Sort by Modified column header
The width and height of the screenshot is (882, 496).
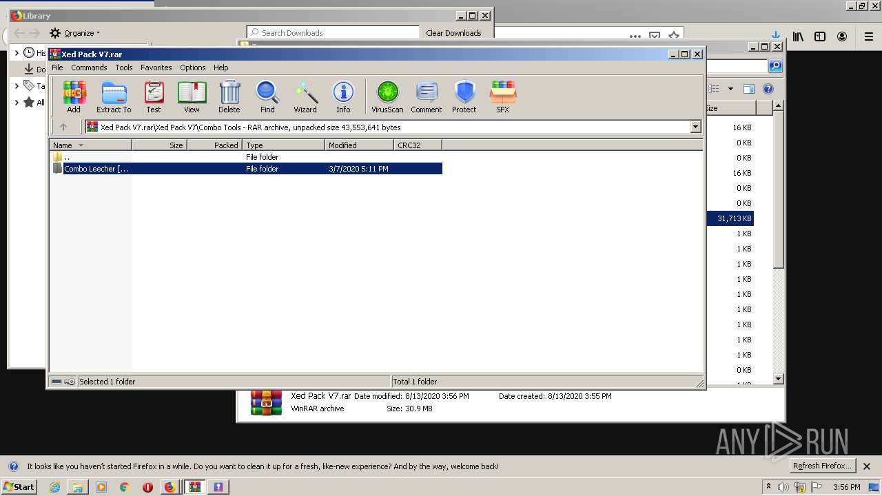pyautogui.click(x=359, y=145)
